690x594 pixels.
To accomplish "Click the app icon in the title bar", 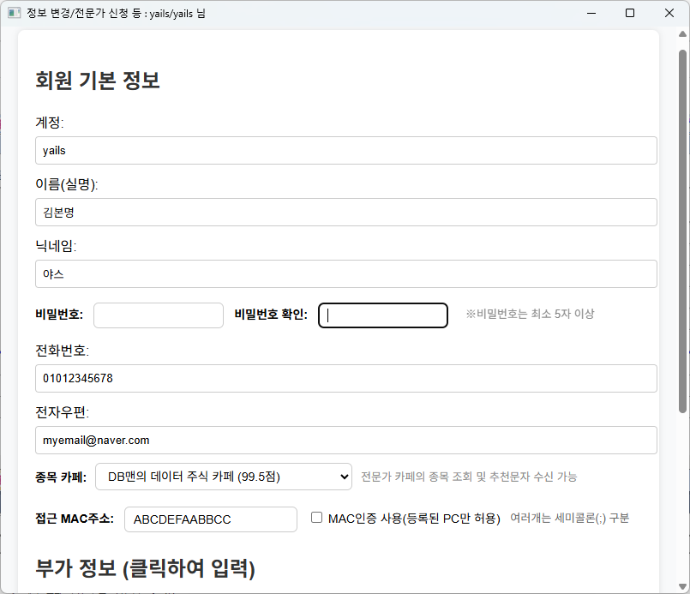I will coord(14,13).
